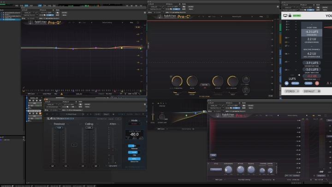This screenshot has width=332, height=187.
Task: Click the Pro-L Transparent style button
Action: [216, 169]
